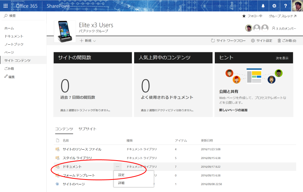The width and height of the screenshot is (303, 192).
Task: Choose 設定 from the context menu
Action: click(121, 175)
